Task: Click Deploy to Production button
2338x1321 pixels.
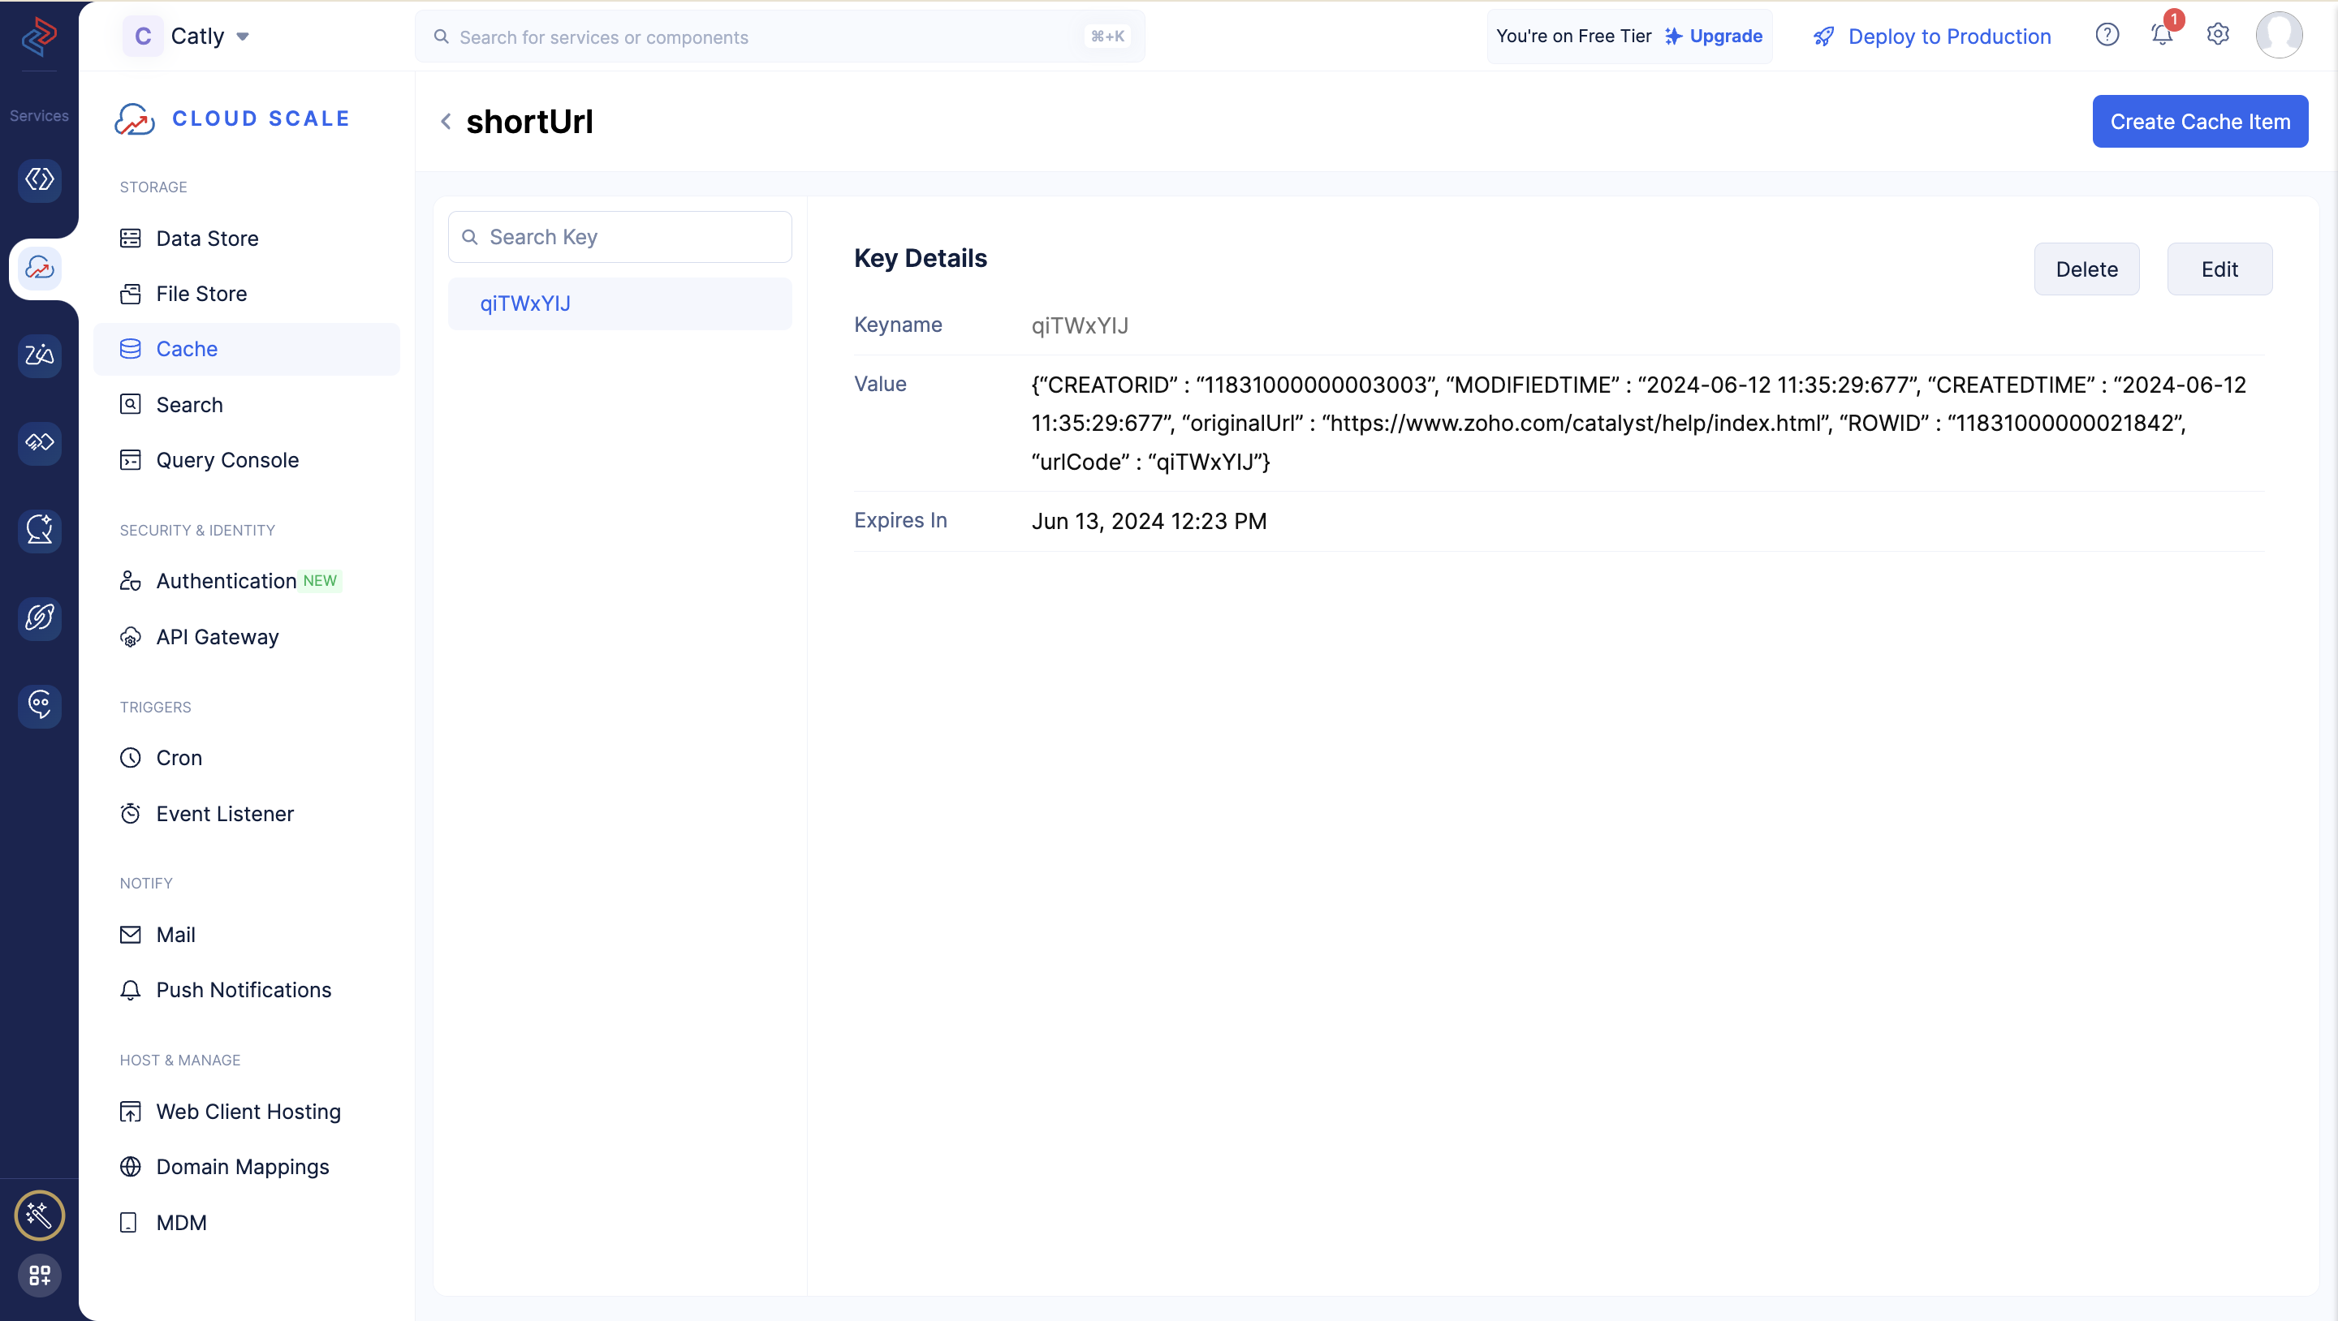Action: point(1927,36)
